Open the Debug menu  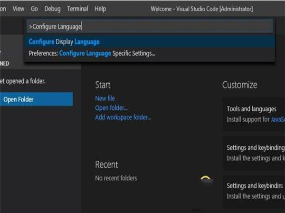(52, 9)
